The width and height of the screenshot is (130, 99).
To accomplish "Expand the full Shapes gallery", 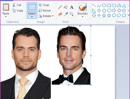I will point(129,15).
